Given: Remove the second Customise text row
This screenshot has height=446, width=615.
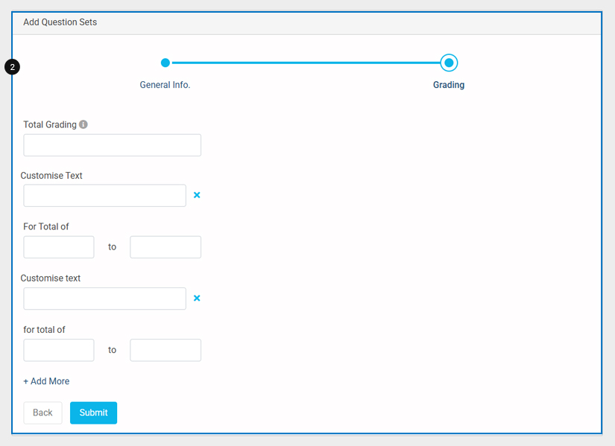Looking at the screenshot, I should (197, 298).
